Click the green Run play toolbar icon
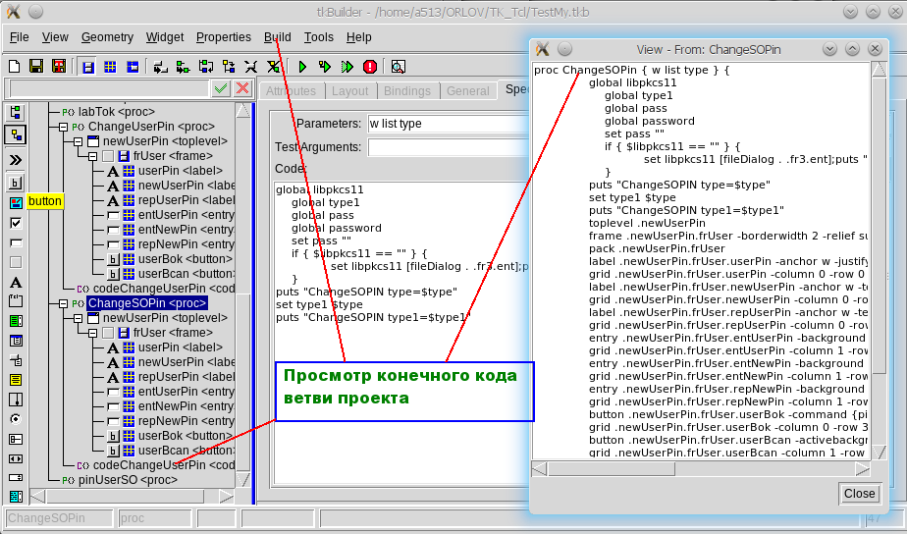907x534 pixels. pyautogui.click(x=302, y=67)
